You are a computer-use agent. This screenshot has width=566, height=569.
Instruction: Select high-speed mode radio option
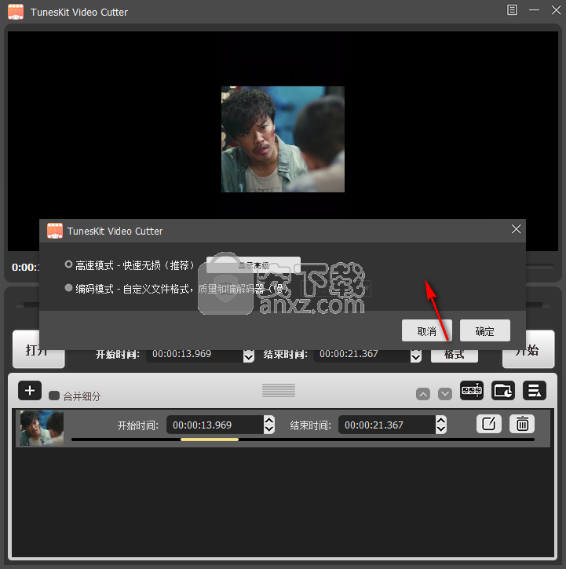click(x=68, y=264)
